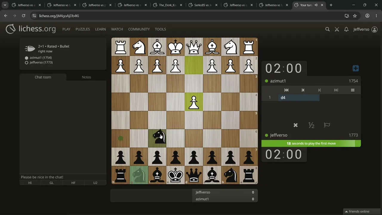Click the h6 move destination dot
Screen dimensions: 382x215
[x=121, y=138]
